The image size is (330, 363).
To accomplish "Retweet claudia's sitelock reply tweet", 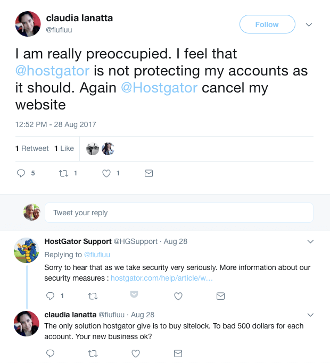I will point(93,353).
